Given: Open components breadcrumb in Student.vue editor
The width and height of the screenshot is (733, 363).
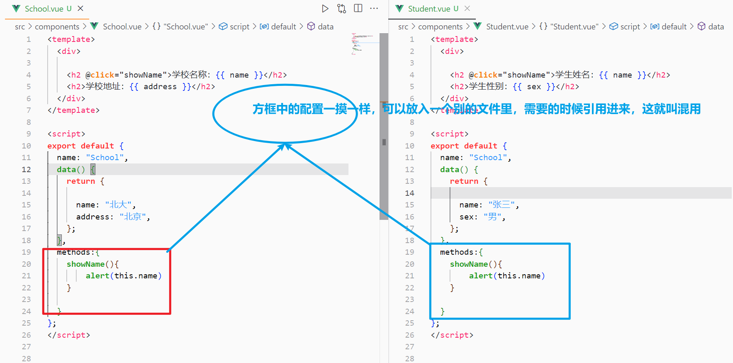Looking at the screenshot, I should coord(440,27).
